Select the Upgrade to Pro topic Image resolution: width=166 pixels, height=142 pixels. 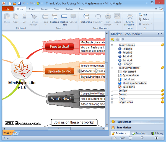click(59, 71)
